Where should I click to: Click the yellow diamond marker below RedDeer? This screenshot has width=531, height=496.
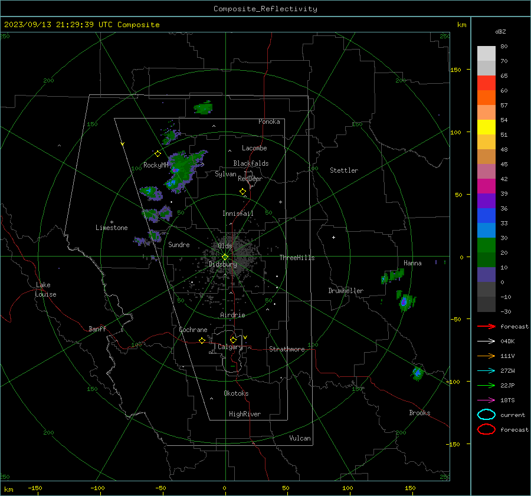click(242, 192)
